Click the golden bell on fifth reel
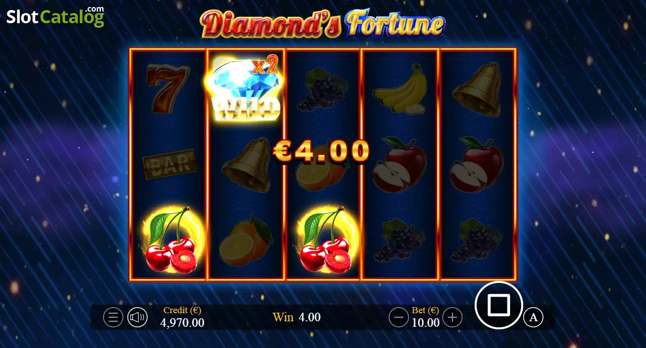This screenshot has width=646, height=348. 477,89
